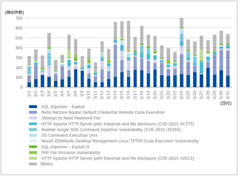Click the 3/14 bar's Netis Netcore segment

pyautogui.click(x=115, y=61)
